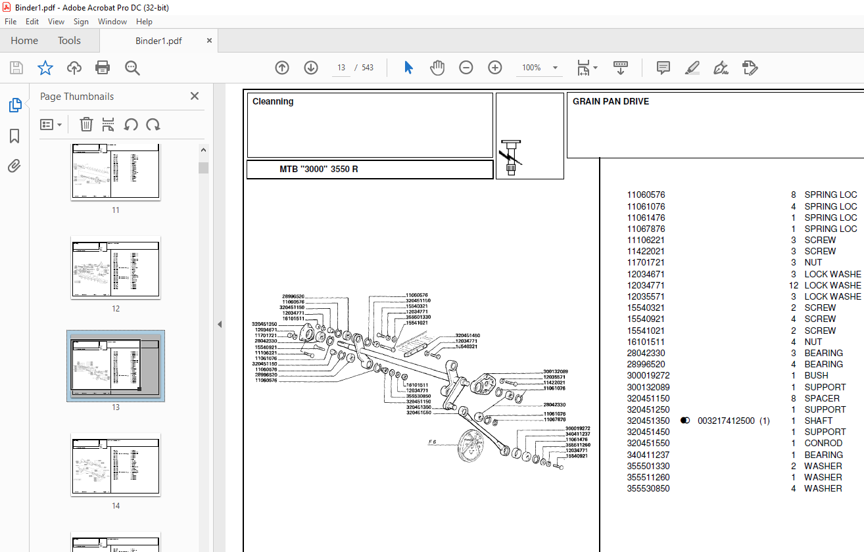Image resolution: width=864 pixels, height=552 pixels.
Task: Open the Sign menu
Action: click(81, 22)
